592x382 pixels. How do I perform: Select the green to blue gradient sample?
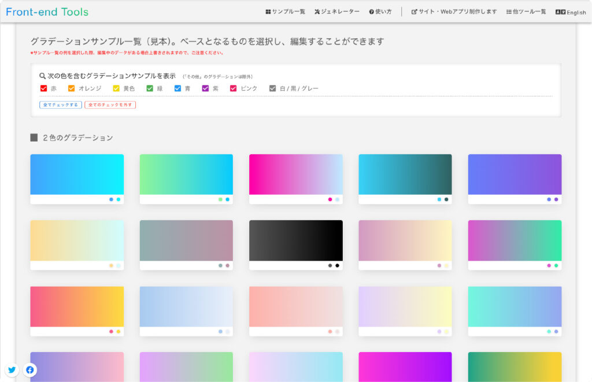point(186,179)
